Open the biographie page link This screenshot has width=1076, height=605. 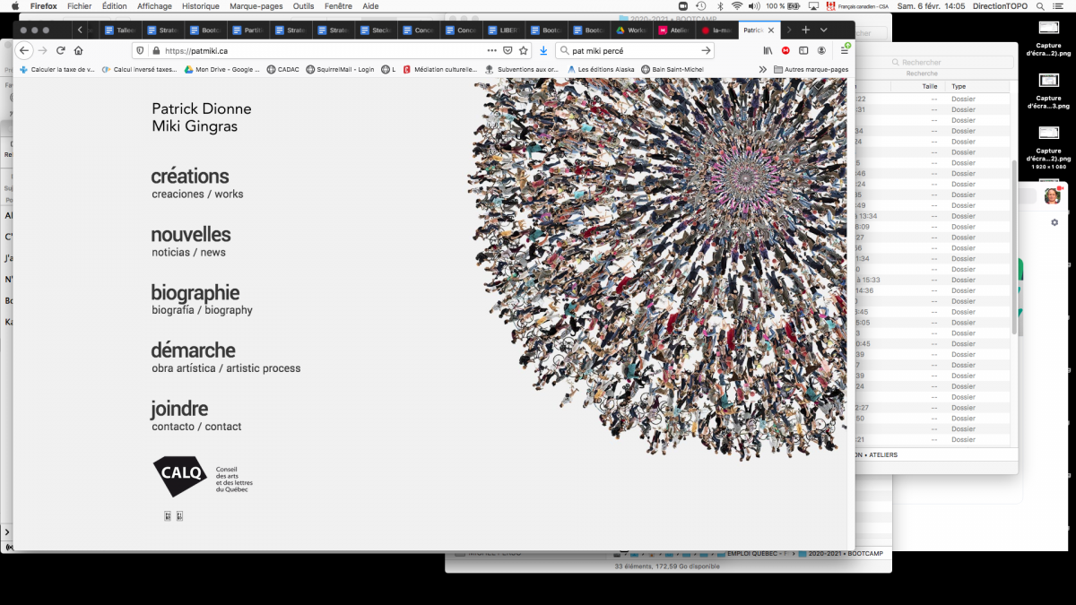point(195,293)
